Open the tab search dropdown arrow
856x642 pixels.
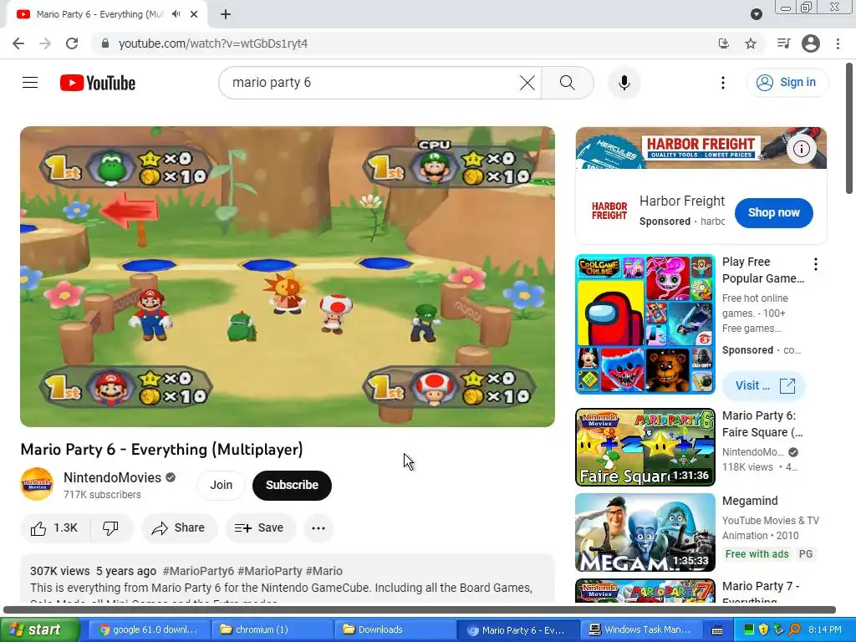[756, 14]
